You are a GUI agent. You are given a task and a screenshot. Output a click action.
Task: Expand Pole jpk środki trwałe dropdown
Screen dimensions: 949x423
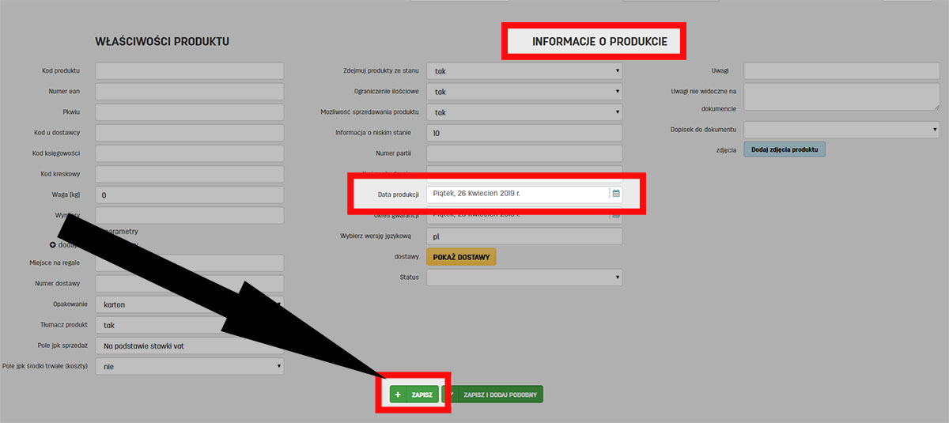coord(189,366)
